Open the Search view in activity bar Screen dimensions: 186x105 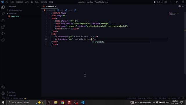3,14
